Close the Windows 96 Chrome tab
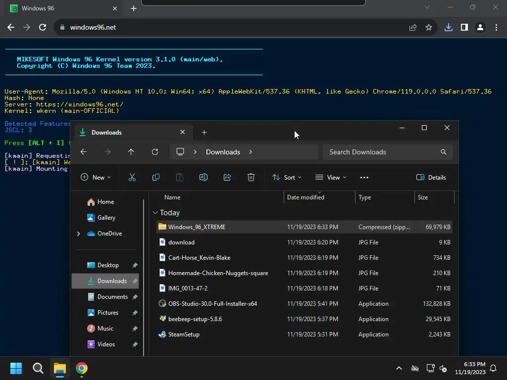This screenshot has width=507, height=380. click(x=115, y=8)
